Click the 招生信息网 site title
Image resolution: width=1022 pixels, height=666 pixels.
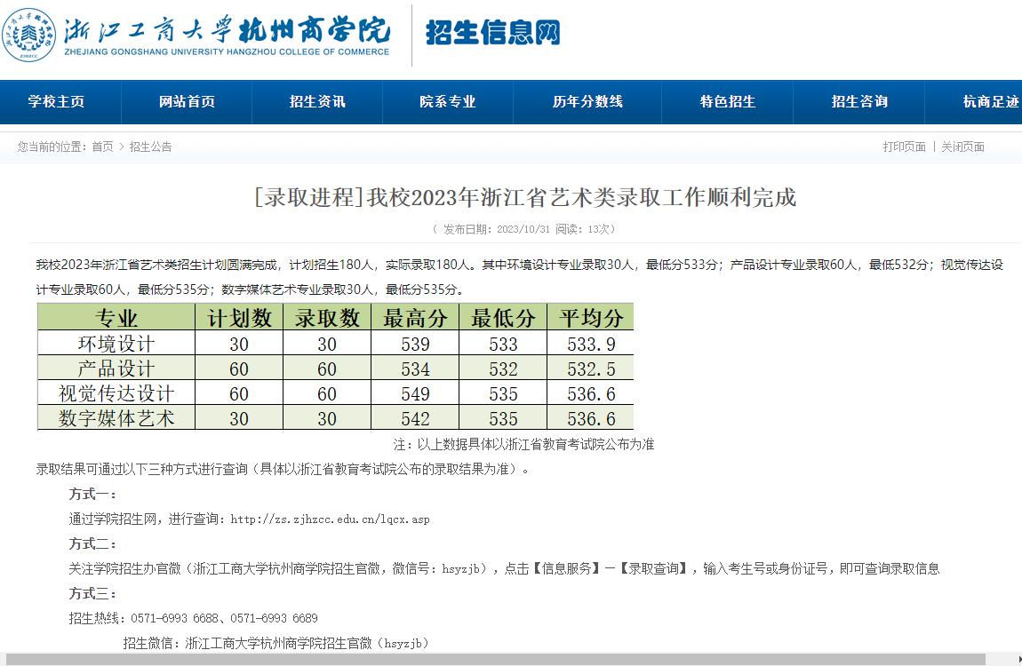[493, 32]
